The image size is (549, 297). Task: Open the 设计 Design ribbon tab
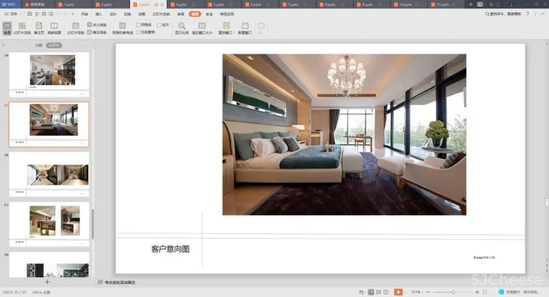113,14
